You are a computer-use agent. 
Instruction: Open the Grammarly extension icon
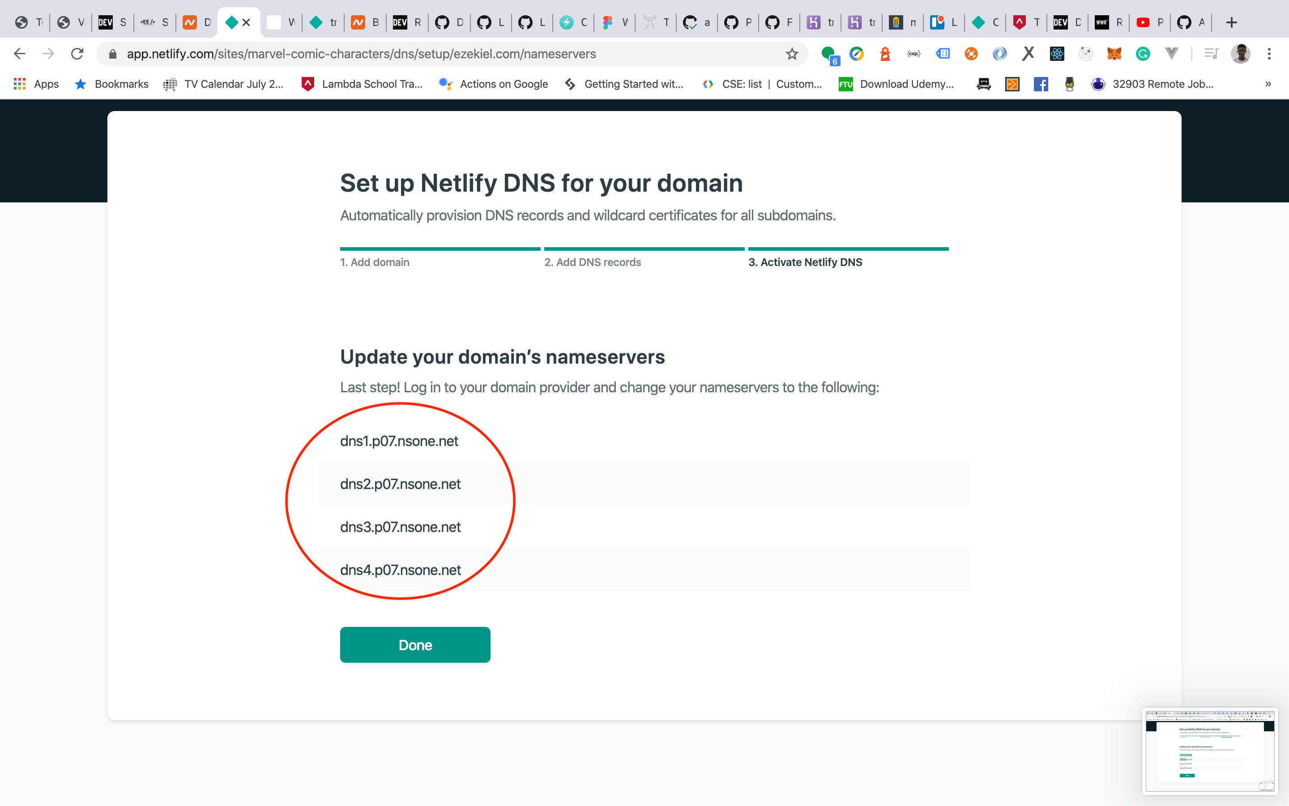[1143, 54]
